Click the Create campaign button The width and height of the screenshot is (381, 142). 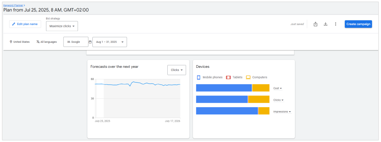click(358, 24)
